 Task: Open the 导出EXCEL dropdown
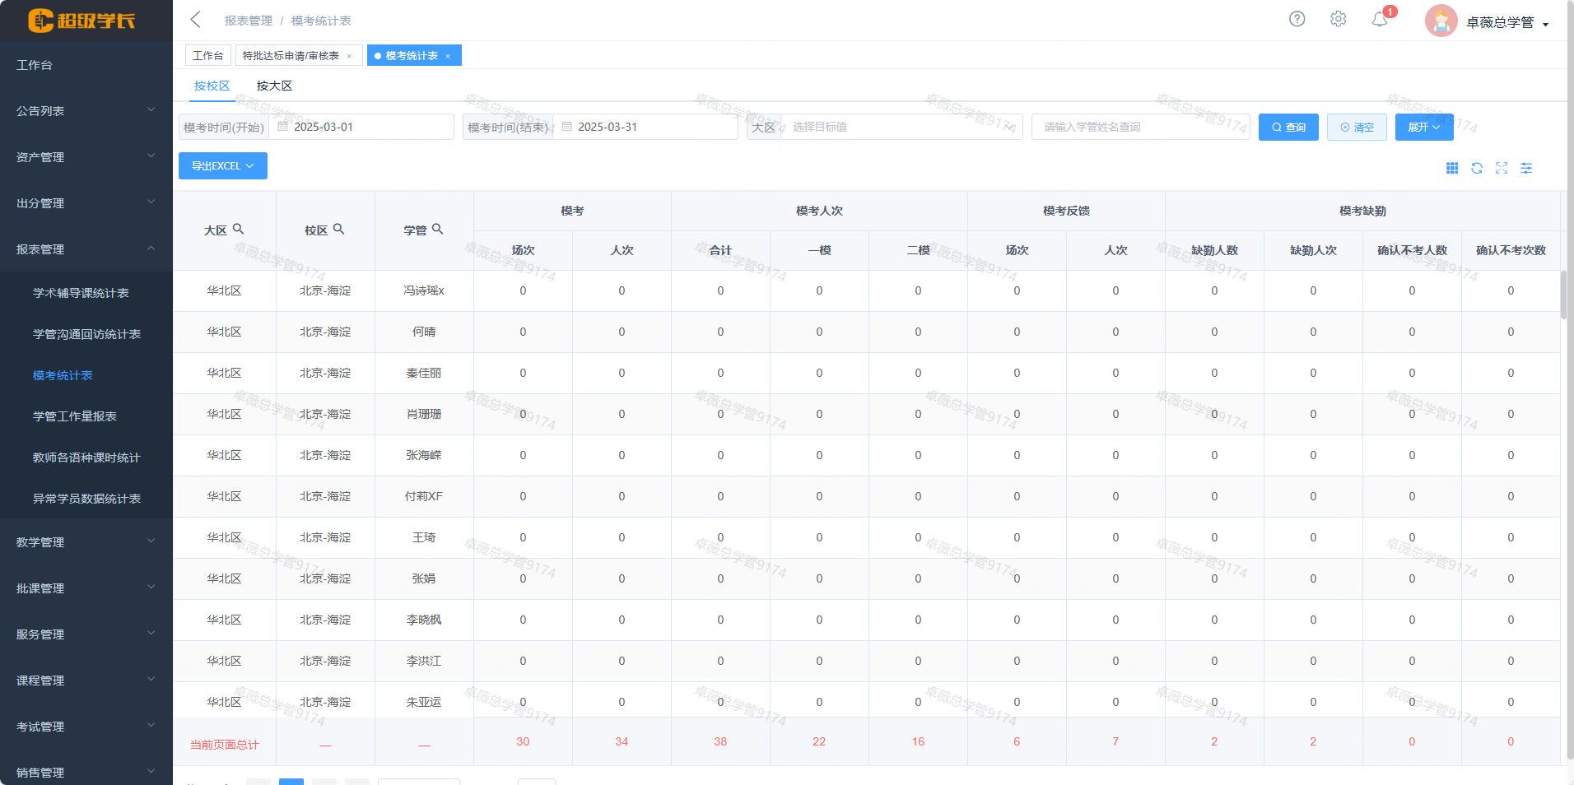222,165
